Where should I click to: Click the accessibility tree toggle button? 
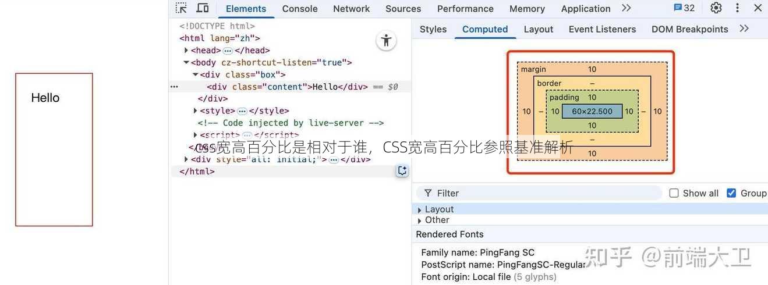tap(386, 40)
